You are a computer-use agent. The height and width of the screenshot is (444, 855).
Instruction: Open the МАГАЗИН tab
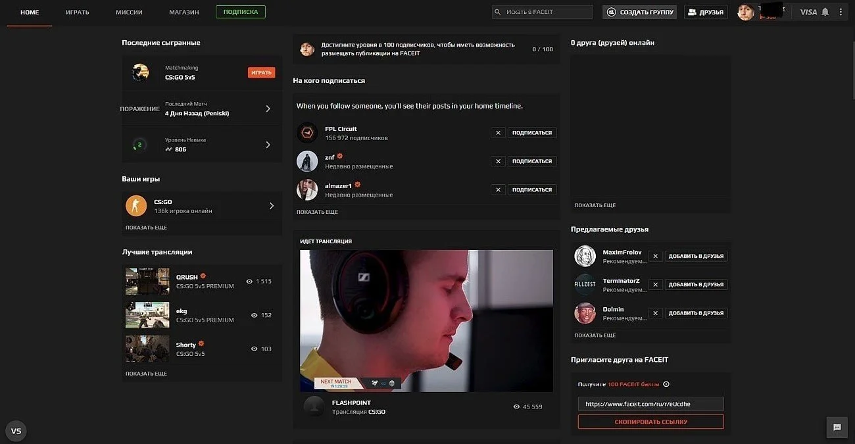point(184,12)
